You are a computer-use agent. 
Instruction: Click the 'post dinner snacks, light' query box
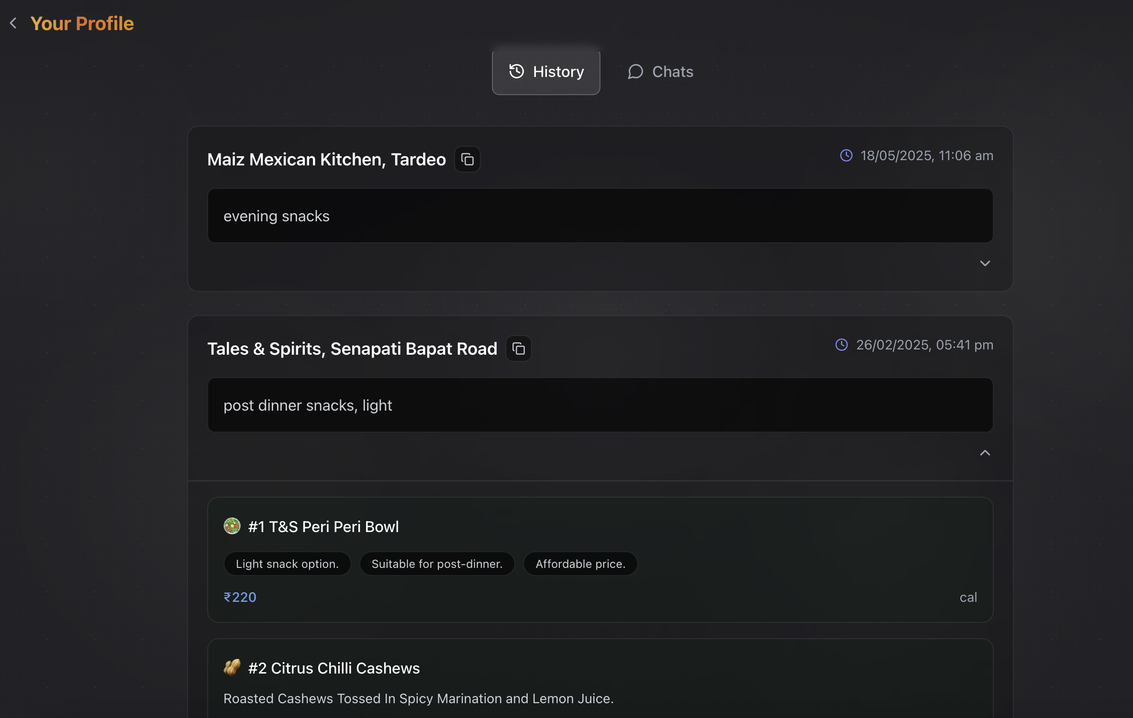point(600,405)
